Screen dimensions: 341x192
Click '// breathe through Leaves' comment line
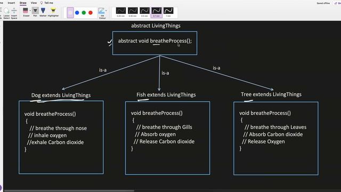[275, 127]
